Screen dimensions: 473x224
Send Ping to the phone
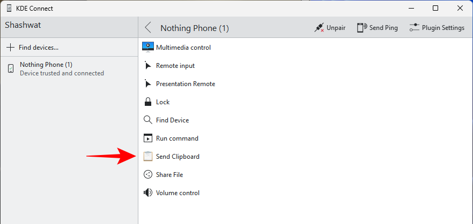point(378,28)
